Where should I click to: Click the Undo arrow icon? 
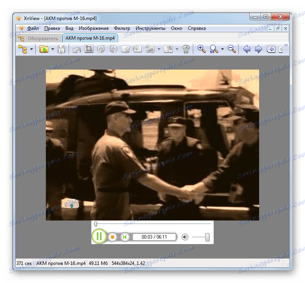coord(76,50)
